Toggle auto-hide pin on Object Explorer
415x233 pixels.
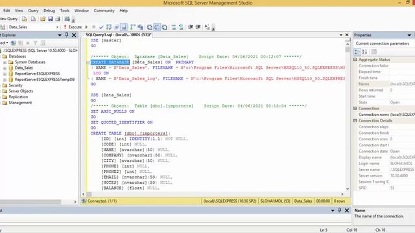point(67,35)
